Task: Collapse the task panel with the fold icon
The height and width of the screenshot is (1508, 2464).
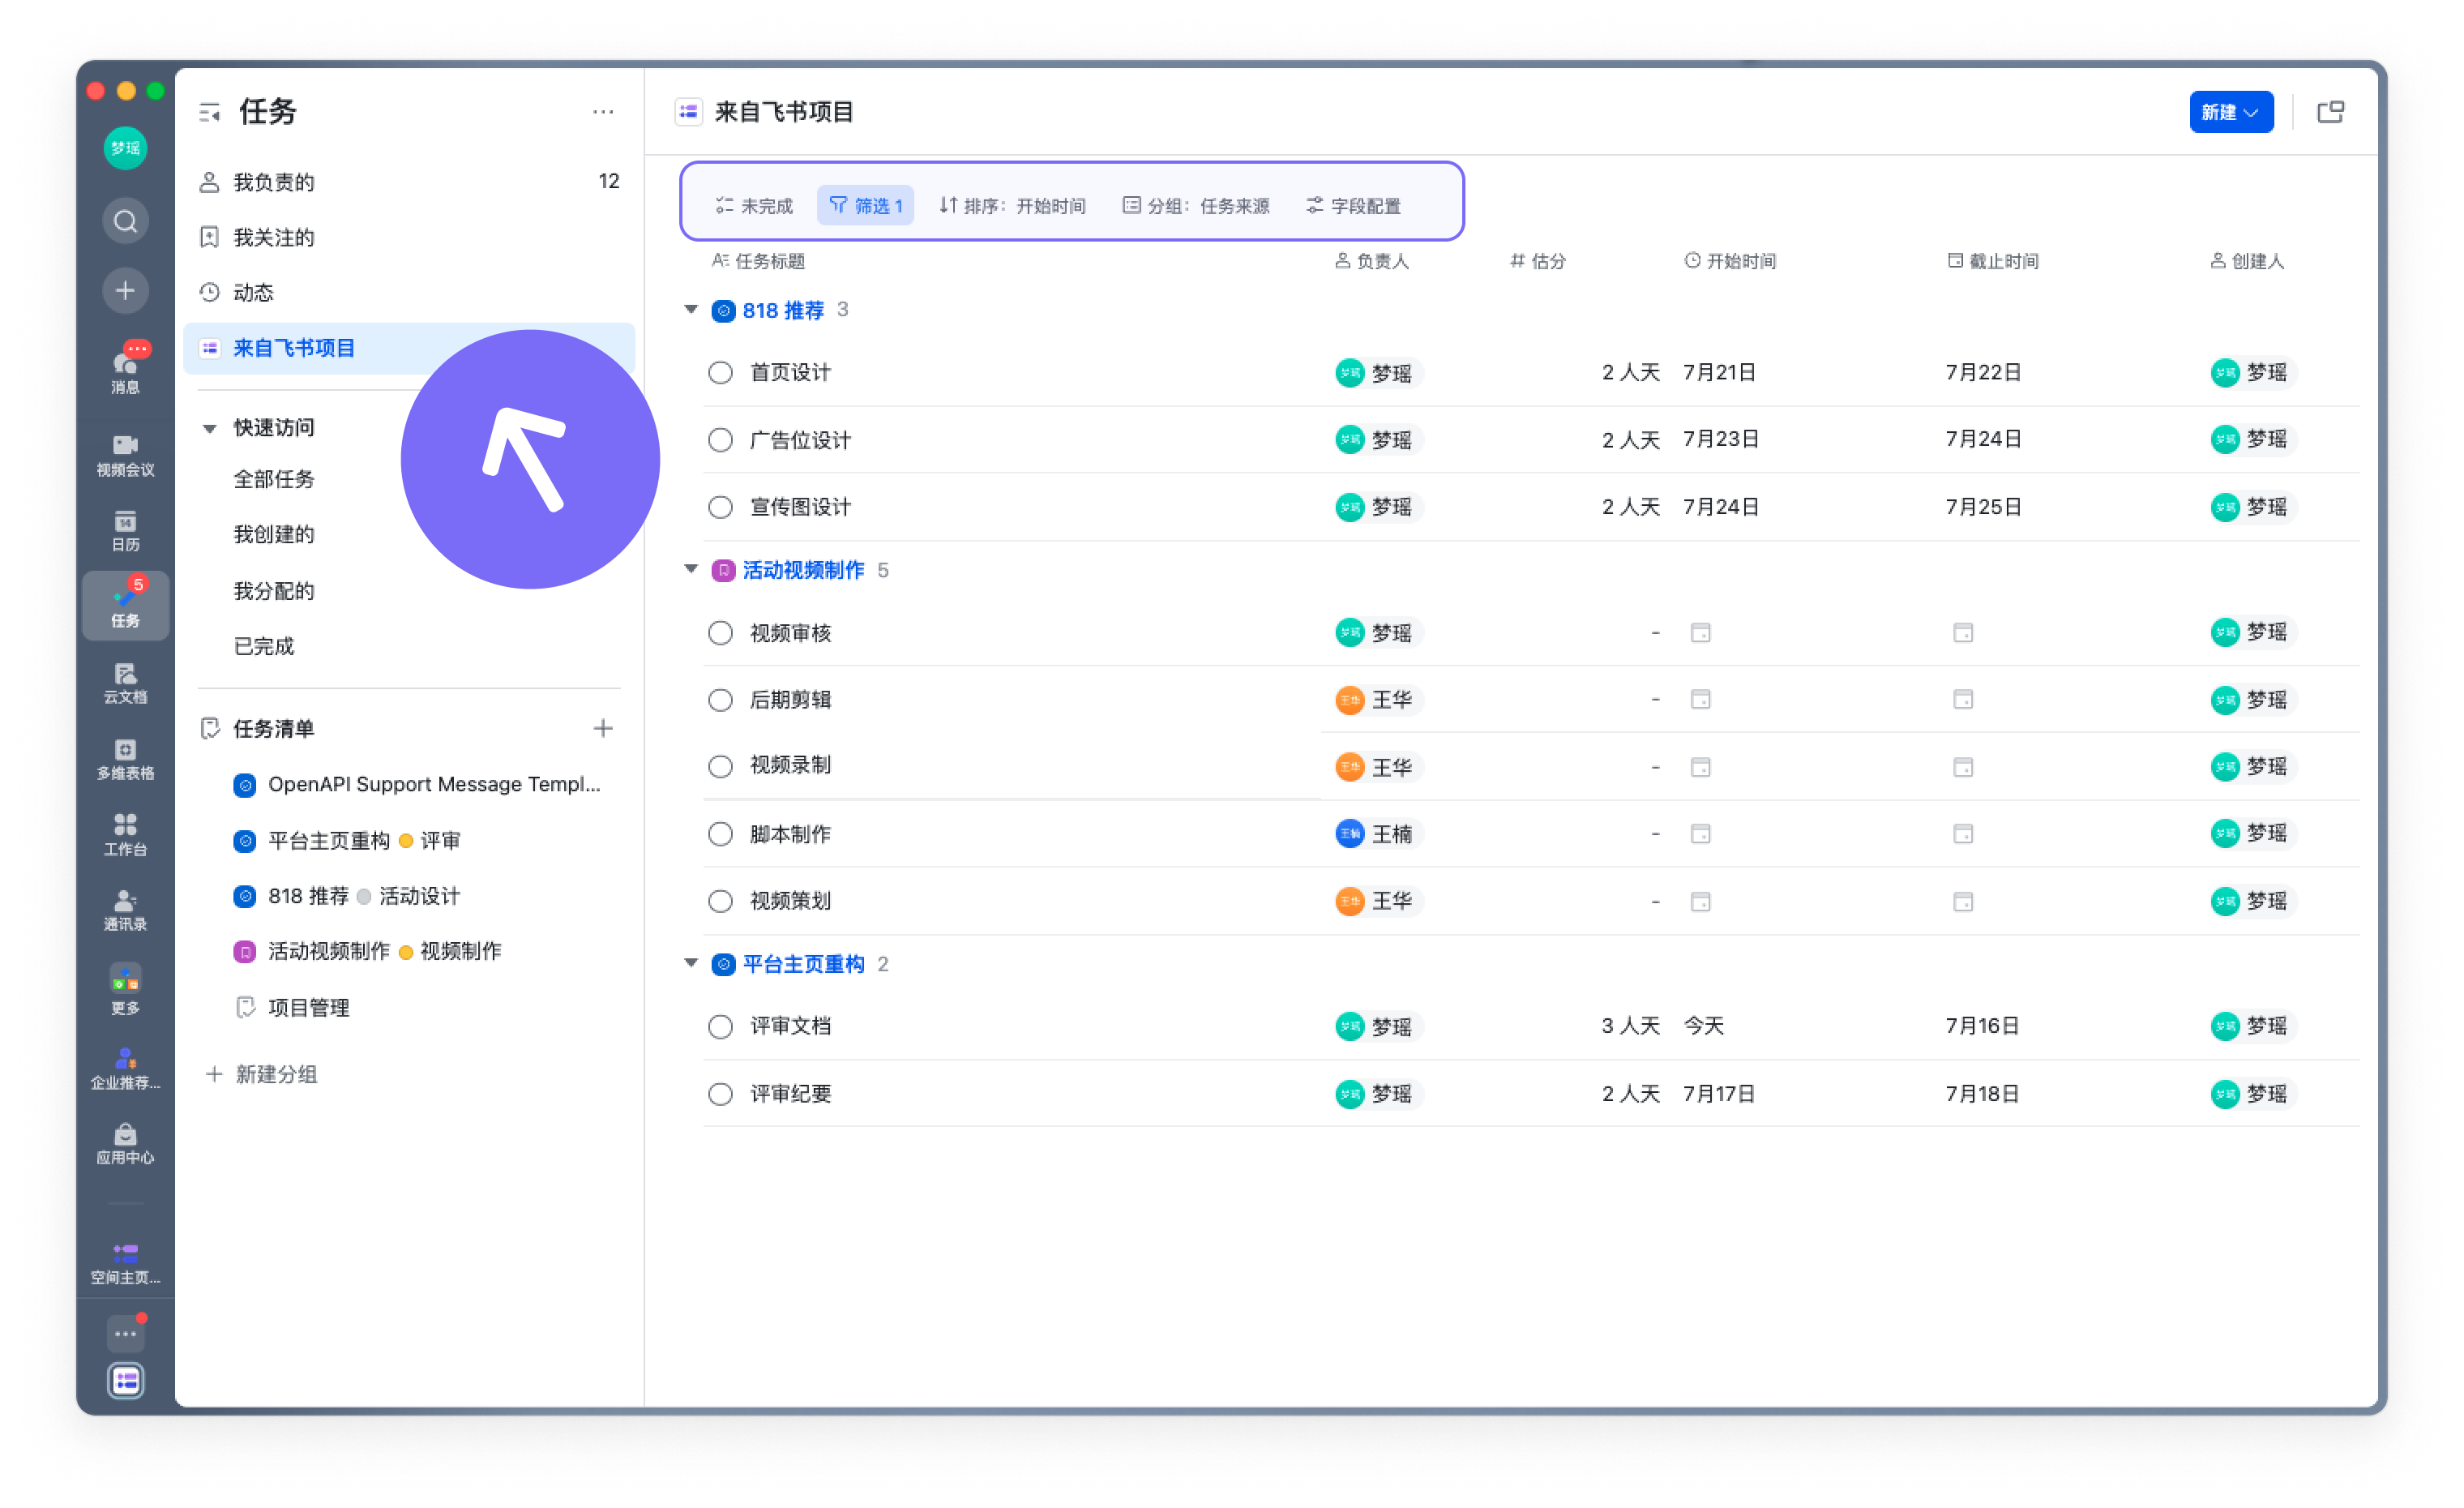Action: 209,112
